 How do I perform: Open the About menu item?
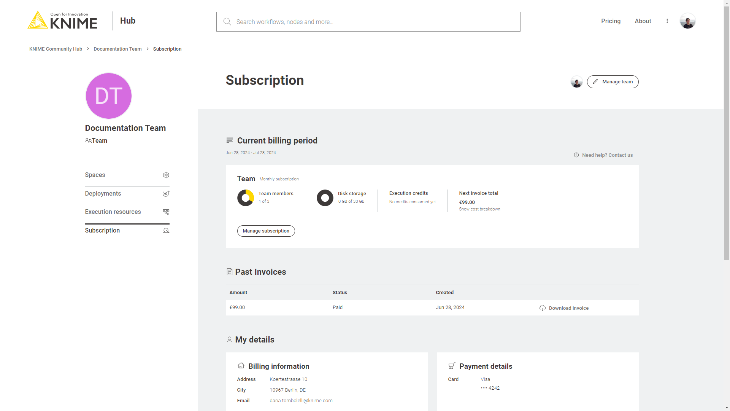pyautogui.click(x=643, y=21)
